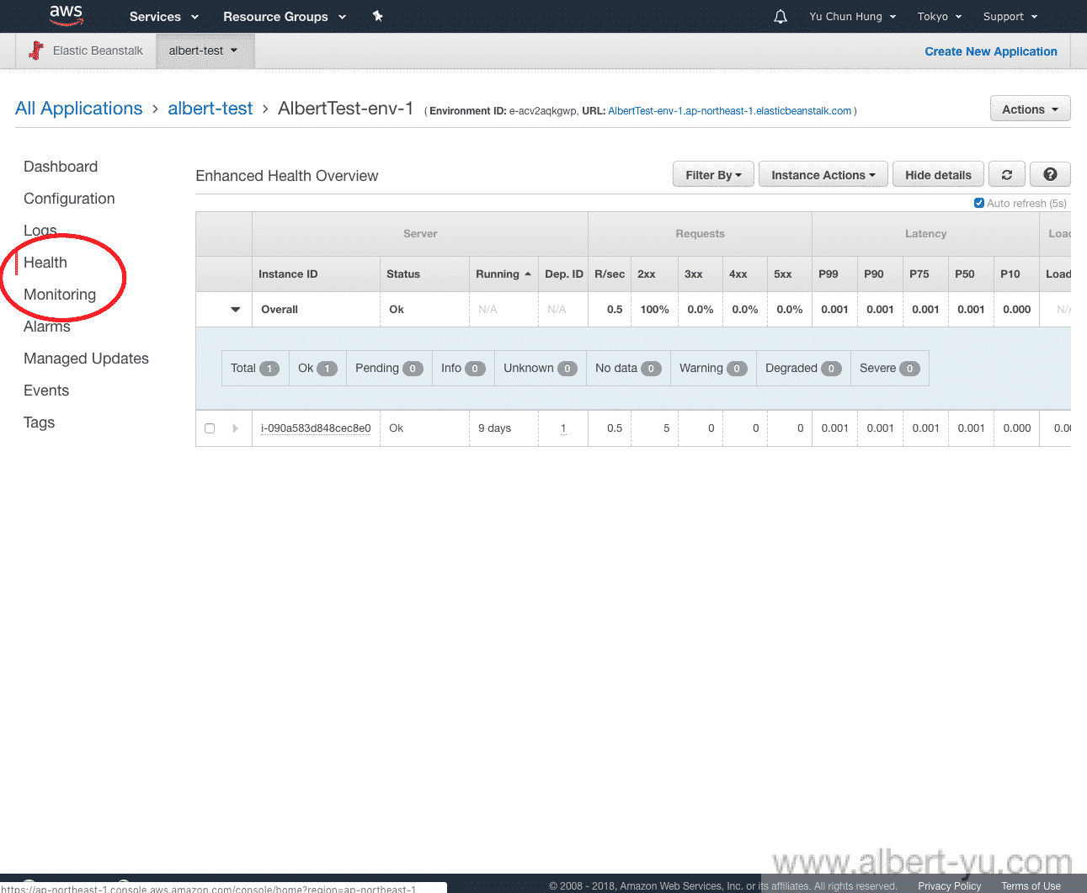The width and height of the screenshot is (1087, 893).
Task: Open the Terms of Use footer link
Action: [1031, 886]
